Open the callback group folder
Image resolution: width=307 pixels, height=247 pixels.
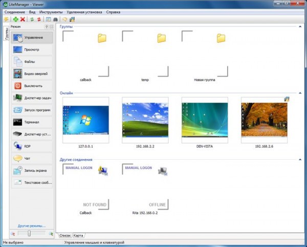click(85, 54)
